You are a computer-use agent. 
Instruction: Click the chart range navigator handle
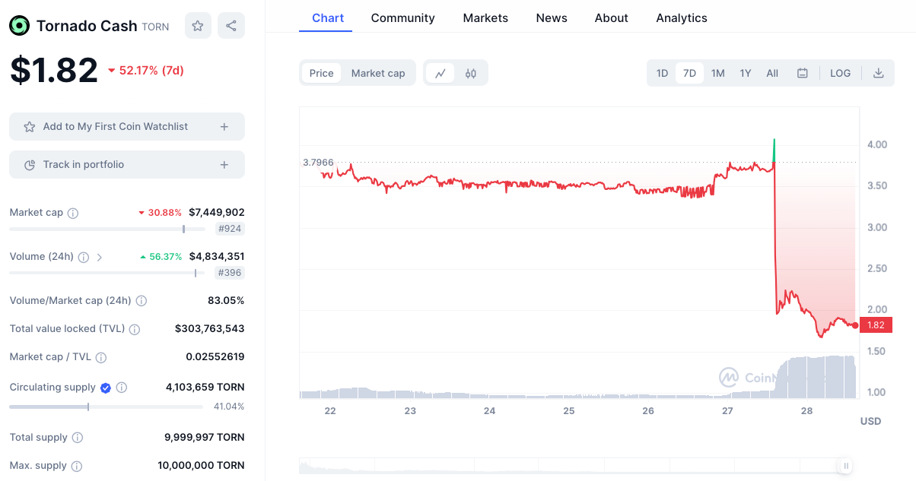pyautogui.click(x=845, y=466)
